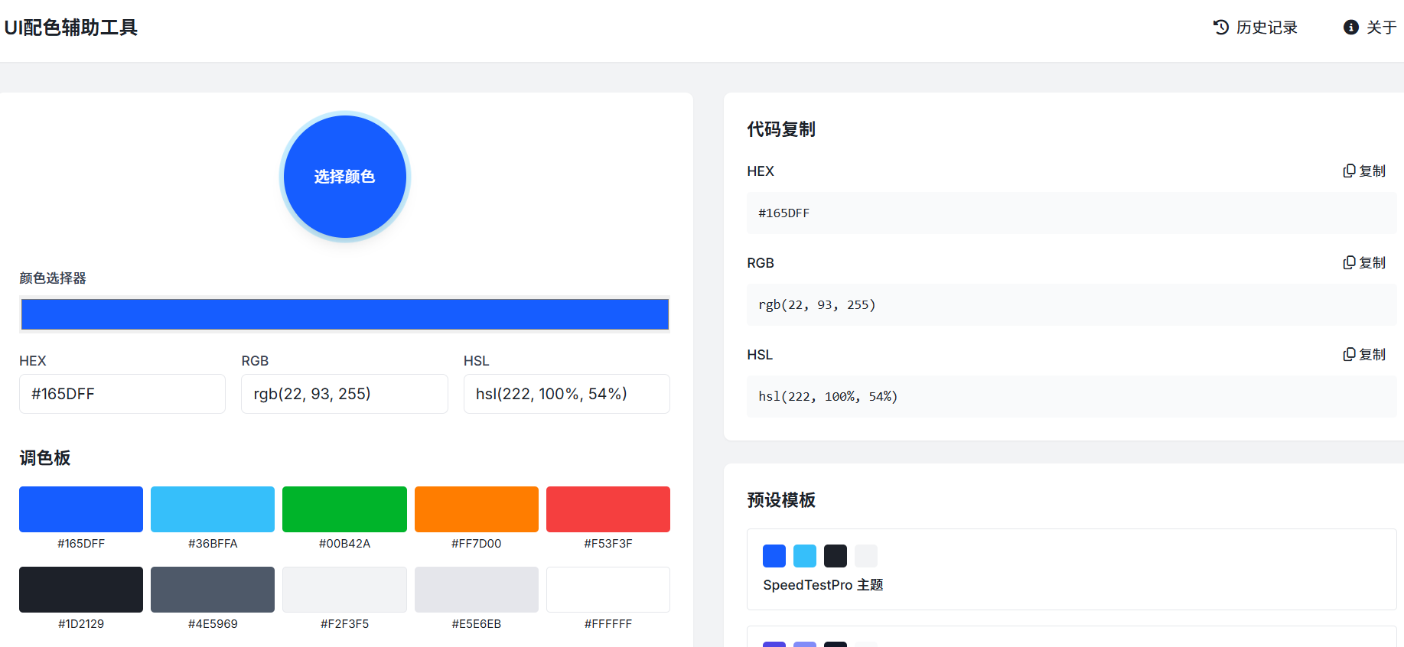1404x647 pixels.
Task: Click the About info icon
Action: 1350,28
